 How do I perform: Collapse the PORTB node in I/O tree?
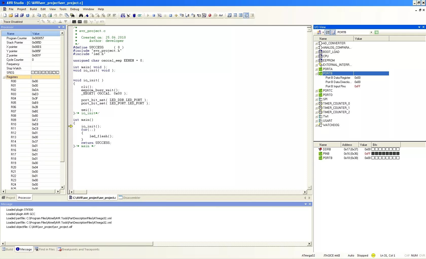(316, 74)
